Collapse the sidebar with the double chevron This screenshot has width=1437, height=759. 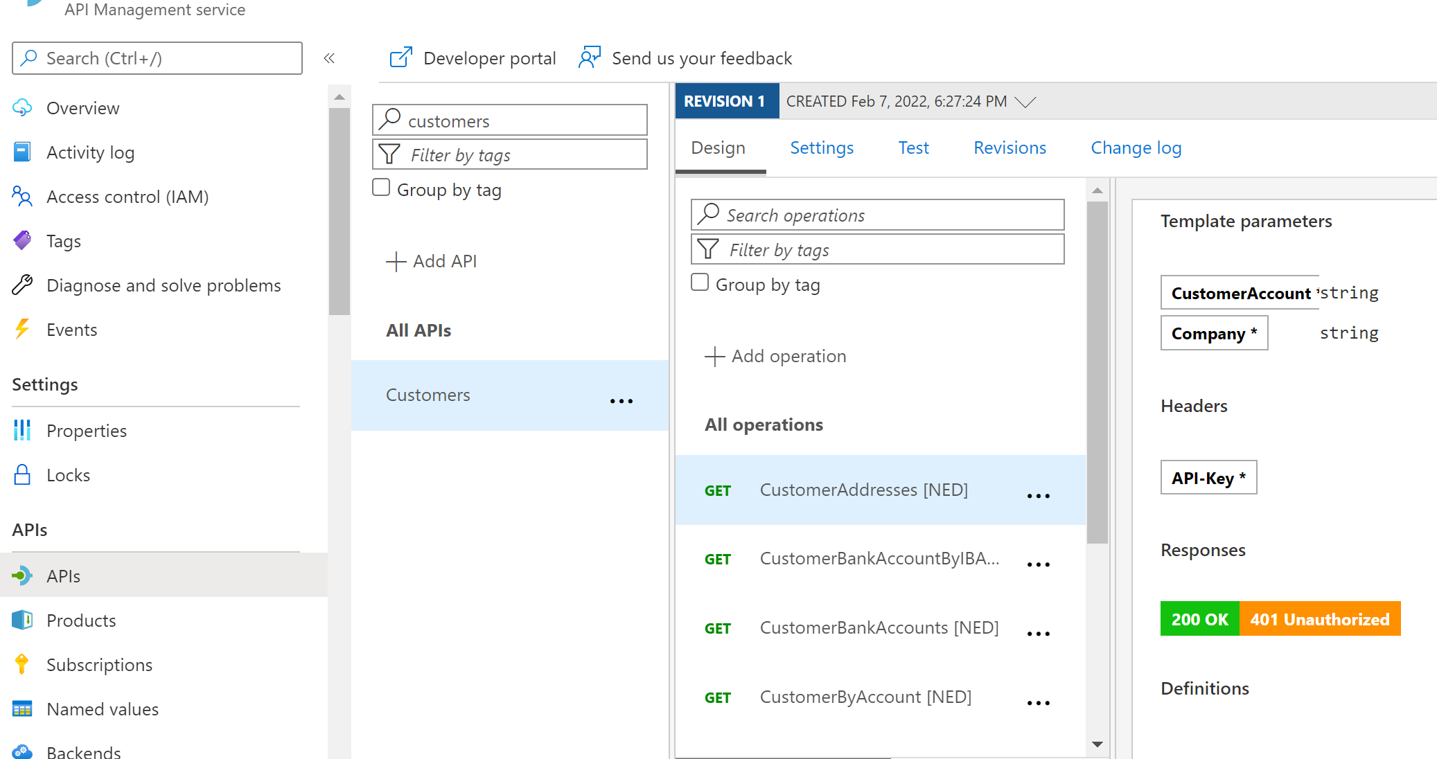pos(329,58)
